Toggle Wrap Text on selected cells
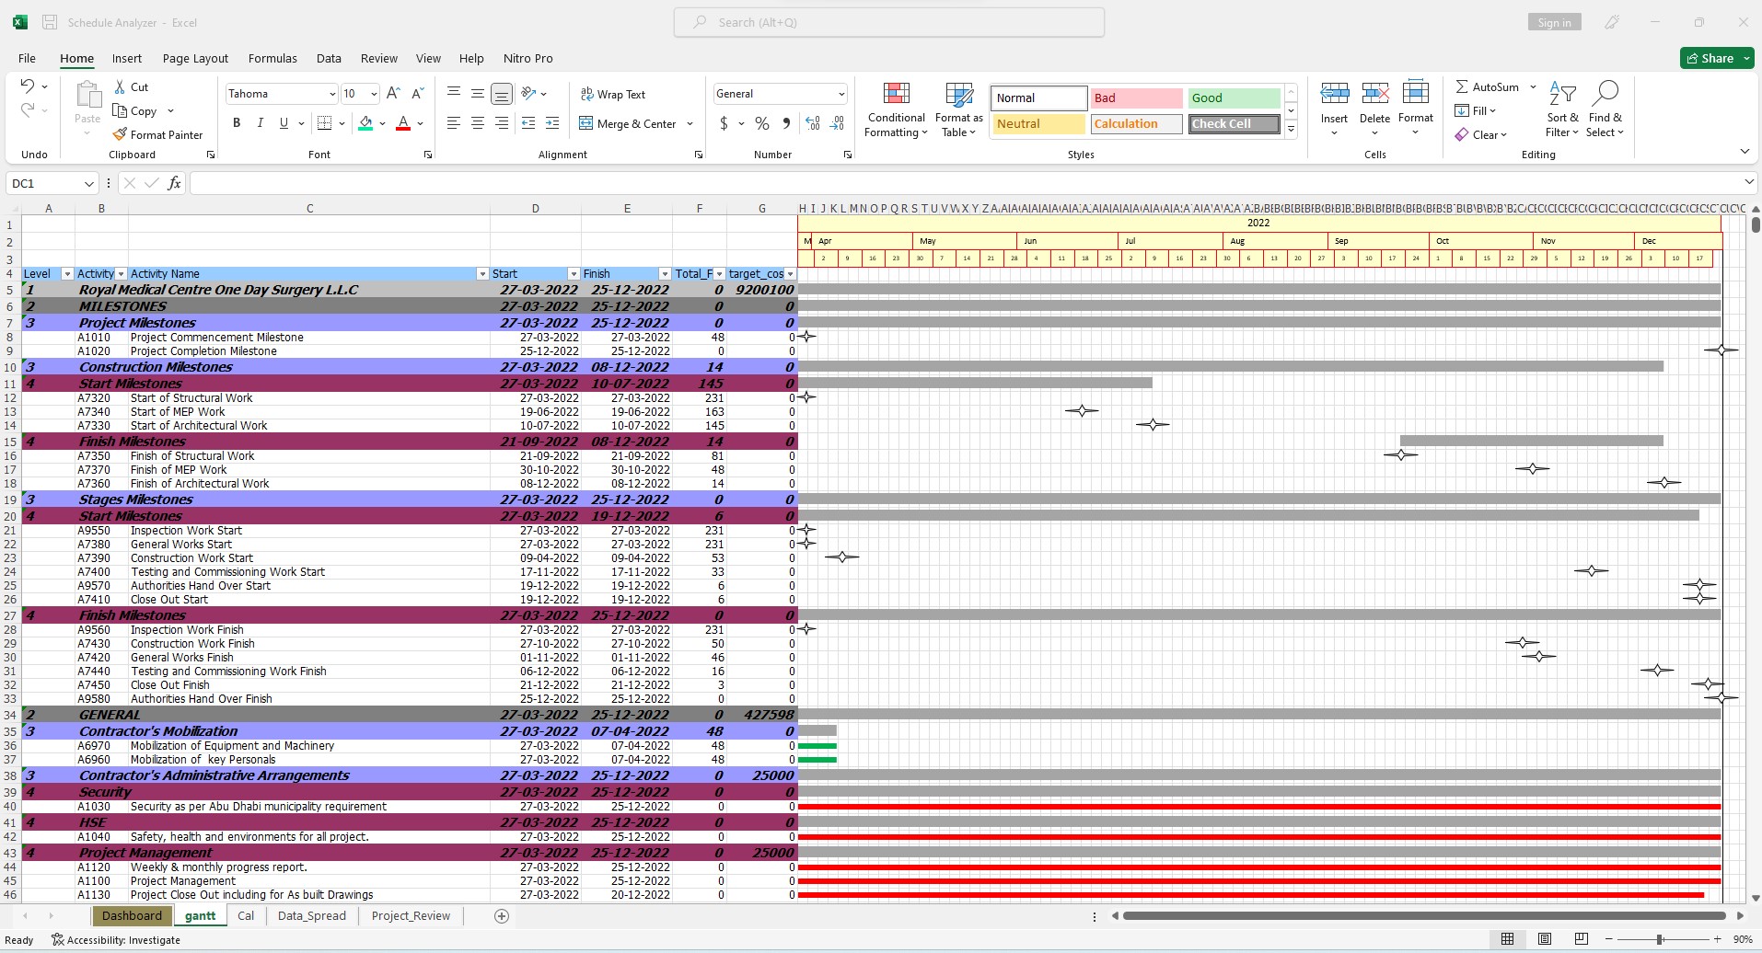The width and height of the screenshot is (1762, 953). click(x=612, y=94)
